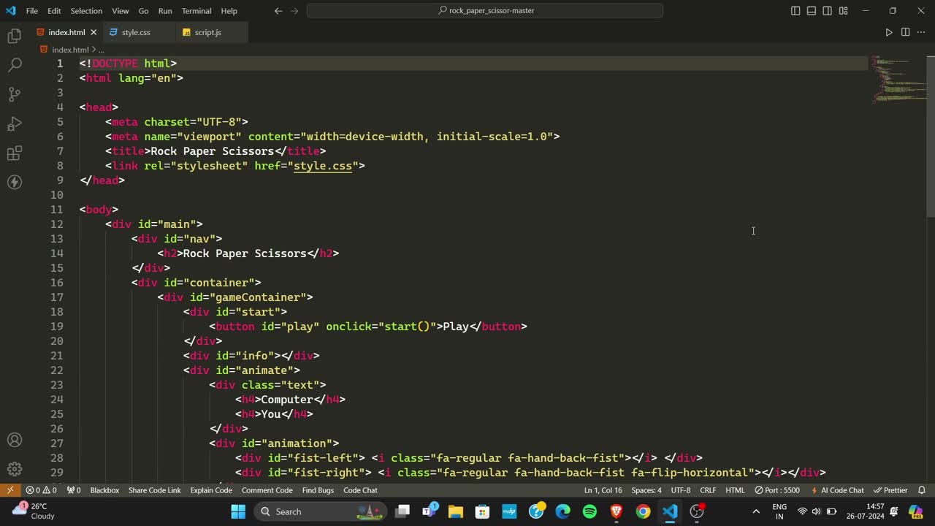Click the ports indicator showing 0
This screenshot has height=526, width=935.
click(74, 490)
